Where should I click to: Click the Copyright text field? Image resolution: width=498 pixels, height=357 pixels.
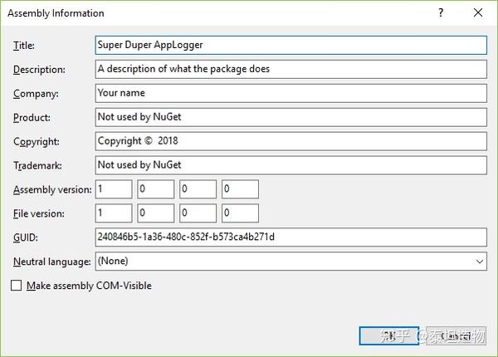pos(290,141)
